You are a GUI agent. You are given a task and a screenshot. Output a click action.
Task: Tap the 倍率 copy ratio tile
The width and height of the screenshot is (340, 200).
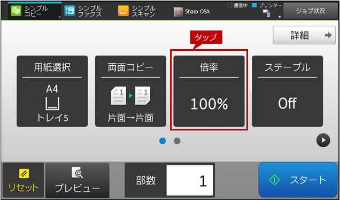[x=209, y=91]
